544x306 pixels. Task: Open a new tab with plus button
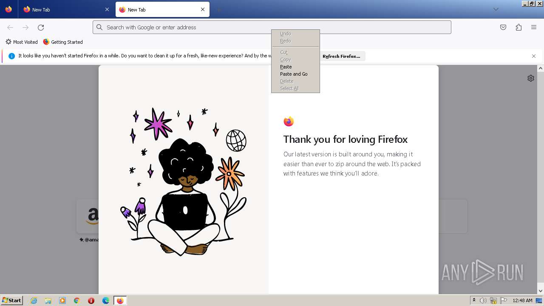(x=218, y=9)
